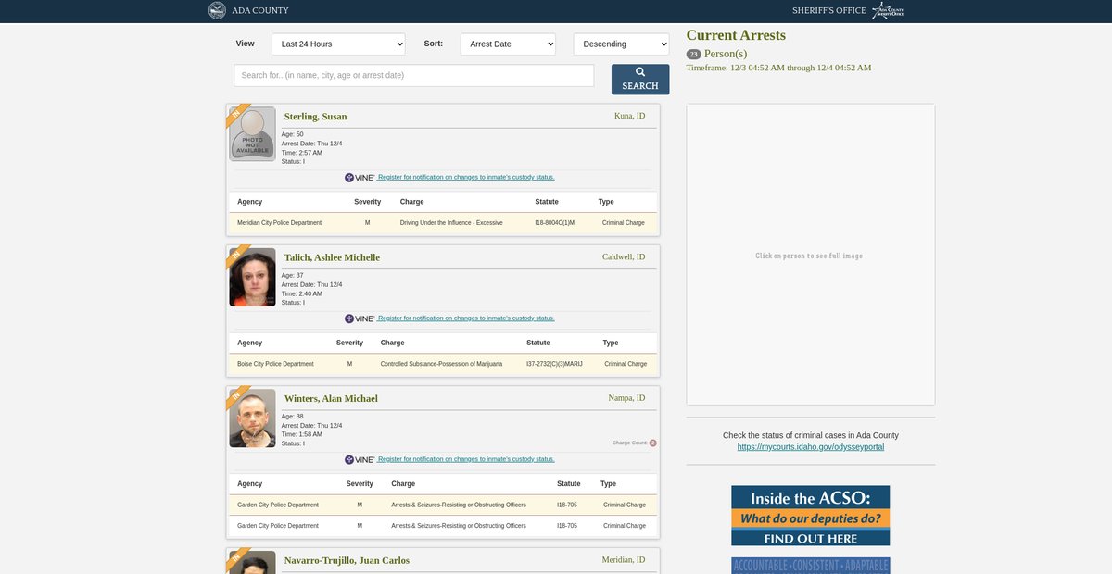Click the Current Arrests heading
The image size is (1112, 574).
(736, 35)
